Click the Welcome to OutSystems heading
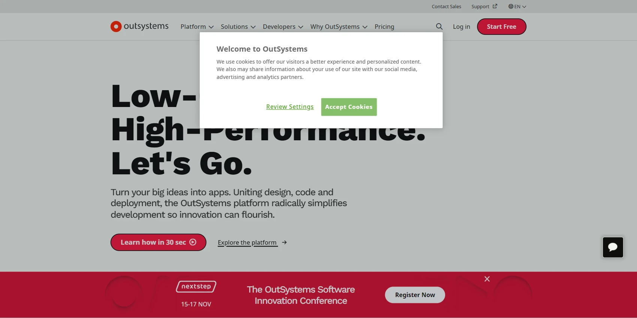The height and width of the screenshot is (318, 637). (x=262, y=49)
